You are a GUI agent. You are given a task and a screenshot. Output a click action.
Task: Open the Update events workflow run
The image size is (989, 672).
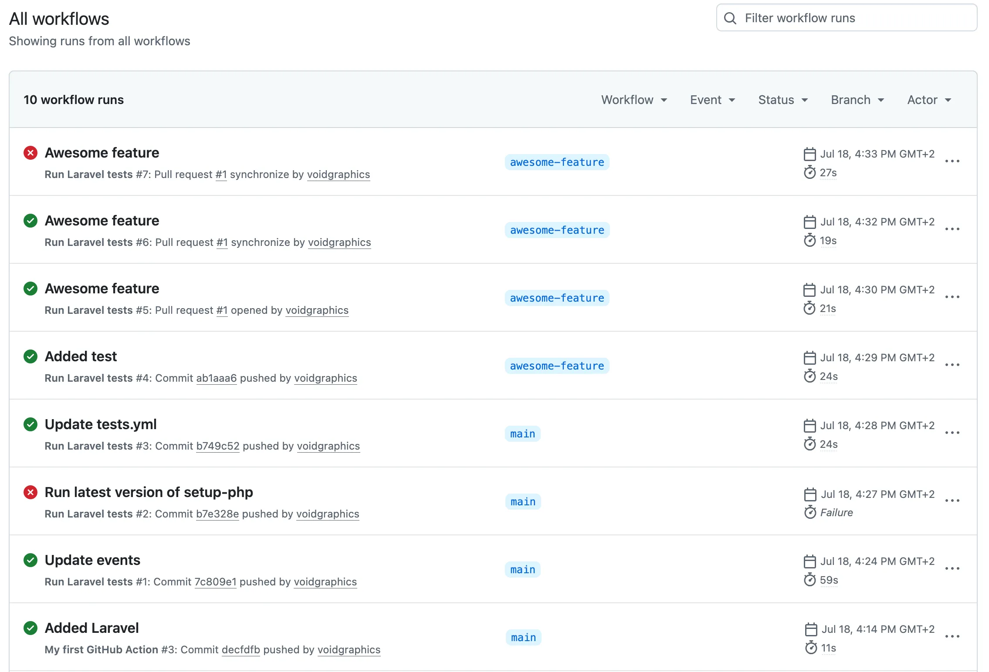(92, 560)
